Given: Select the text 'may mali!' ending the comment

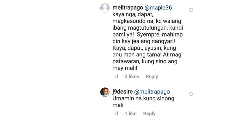Looking at the screenshot, I should coord(125,68).
